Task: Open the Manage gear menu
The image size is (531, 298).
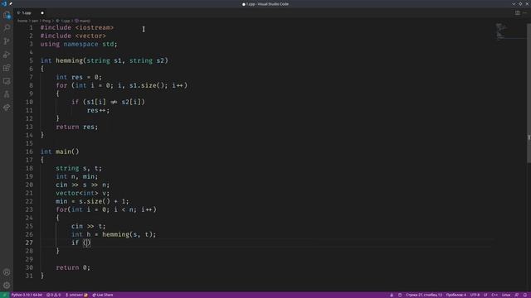Action: (7, 286)
